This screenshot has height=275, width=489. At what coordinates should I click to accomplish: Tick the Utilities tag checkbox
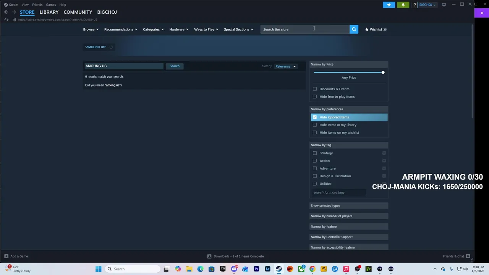coord(315,184)
